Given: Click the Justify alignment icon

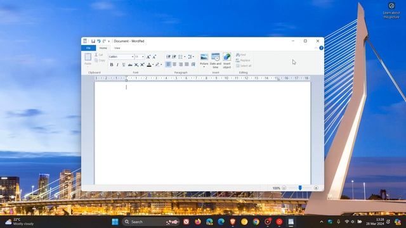Looking at the screenshot, I should [x=187, y=65].
